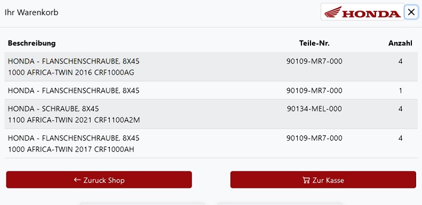This screenshot has width=422, height=205.
Task: Click the Ihr Warenkorb title
Action: click(x=31, y=12)
